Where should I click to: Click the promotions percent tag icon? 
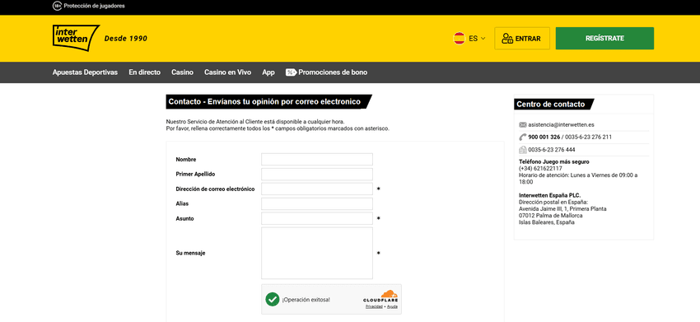tap(291, 72)
